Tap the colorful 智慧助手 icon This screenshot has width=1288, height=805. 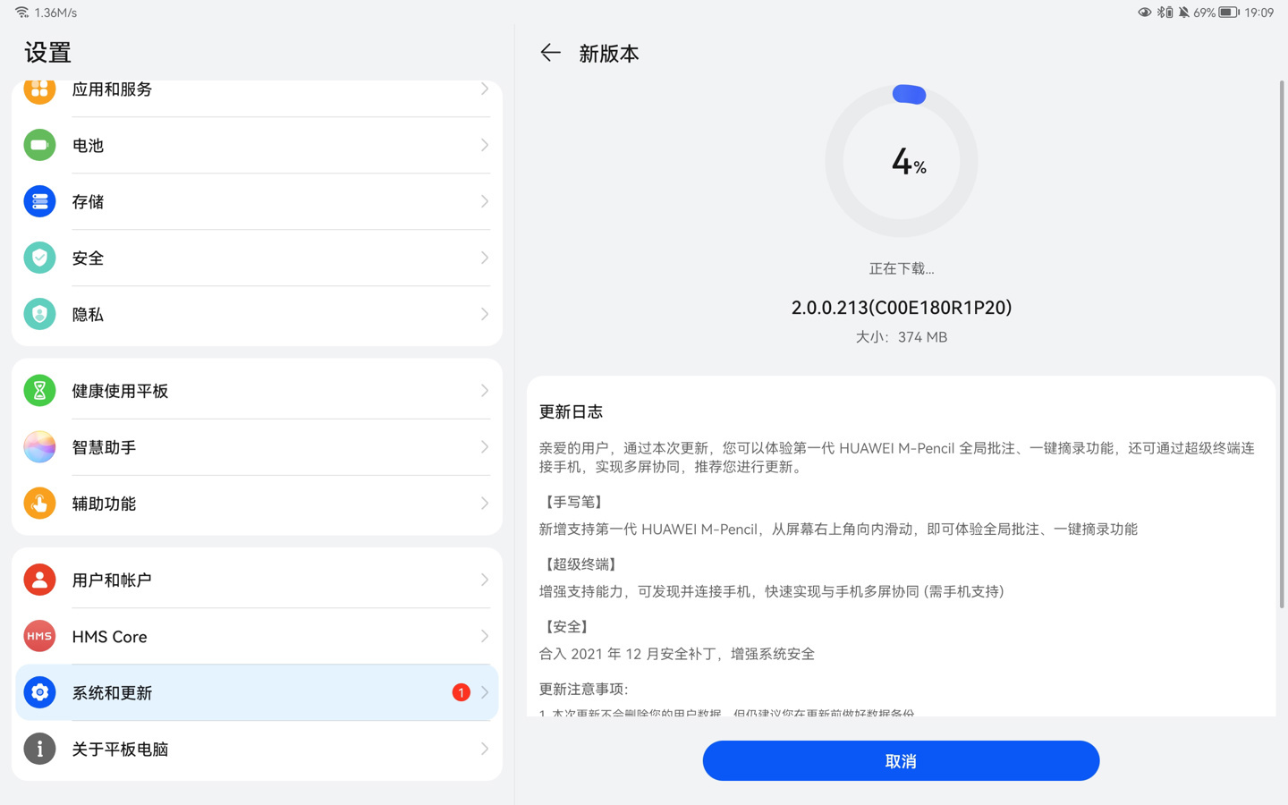click(x=39, y=447)
